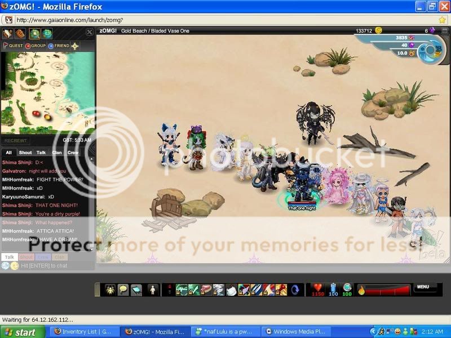Viewport: 451px width, 338px height.
Task: Click the "That one night" character nameplate
Action: (302, 208)
